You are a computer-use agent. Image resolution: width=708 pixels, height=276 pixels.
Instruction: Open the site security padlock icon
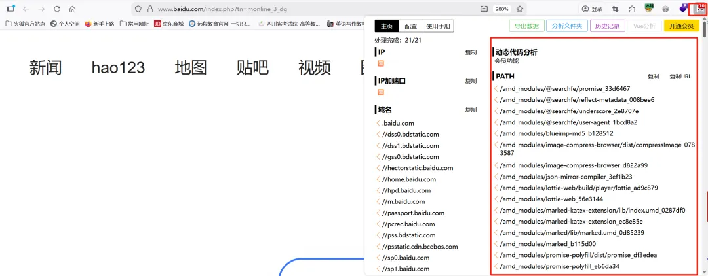(x=150, y=9)
